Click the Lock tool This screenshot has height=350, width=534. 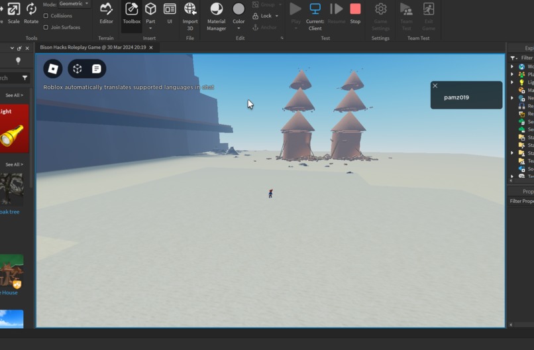tap(262, 16)
